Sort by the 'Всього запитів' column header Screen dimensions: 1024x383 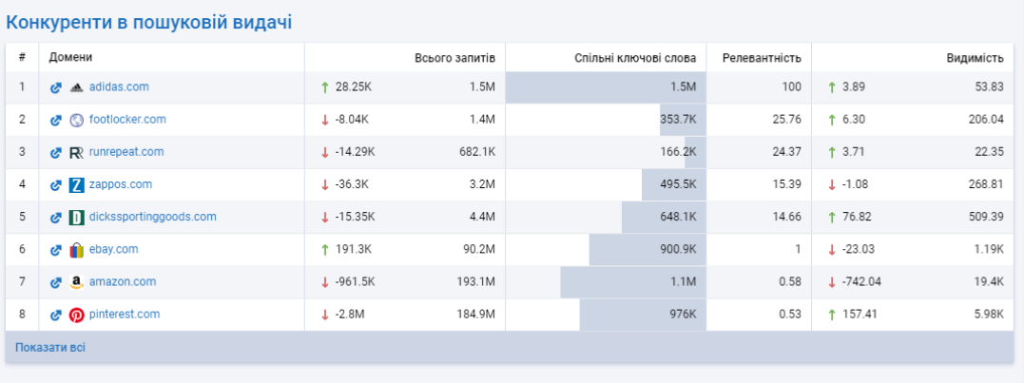click(455, 58)
